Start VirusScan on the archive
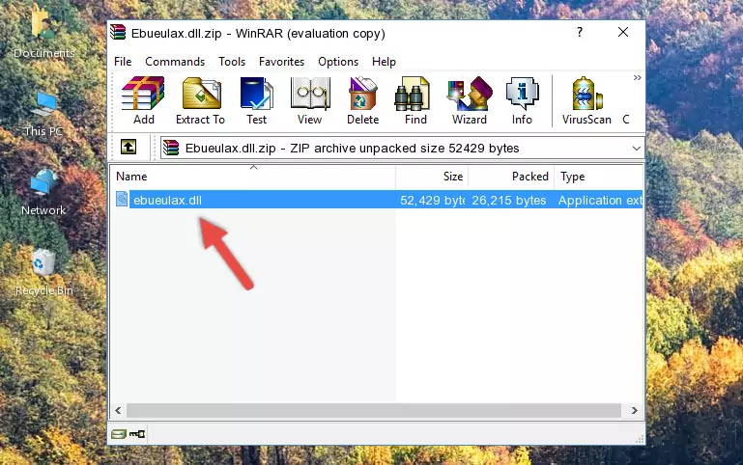Viewport: 743px width, 465px height. pyautogui.click(x=586, y=100)
